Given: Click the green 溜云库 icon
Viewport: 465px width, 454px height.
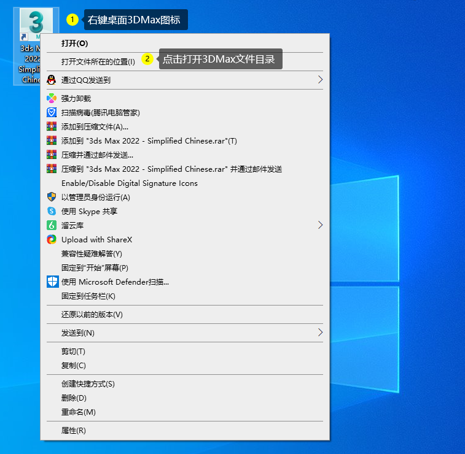Looking at the screenshot, I should click(x=52, y=225).
